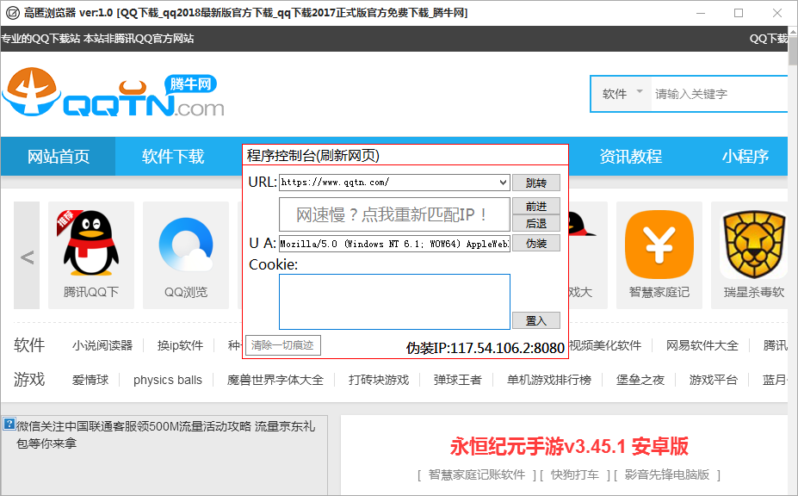Screen dimensions: 798x496
Task: Click the 置入 cookie button
Action: tap(536, 320)
